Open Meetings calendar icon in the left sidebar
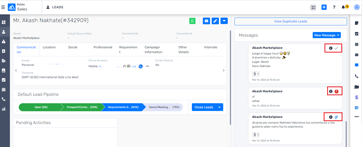Screen dimensions: 362x147 pyautogui.click(x=4, y=89)
